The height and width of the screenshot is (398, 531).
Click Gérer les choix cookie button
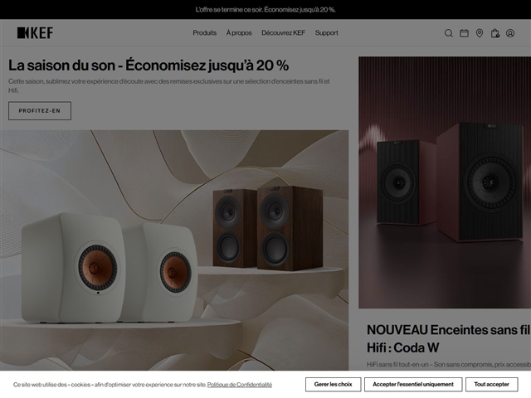pyautogui.click(x=333, y=385)
